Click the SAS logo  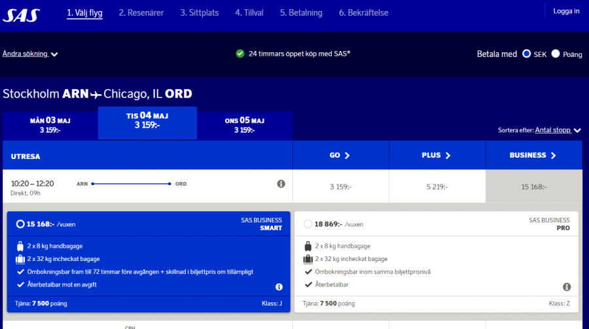pos(22,14)
